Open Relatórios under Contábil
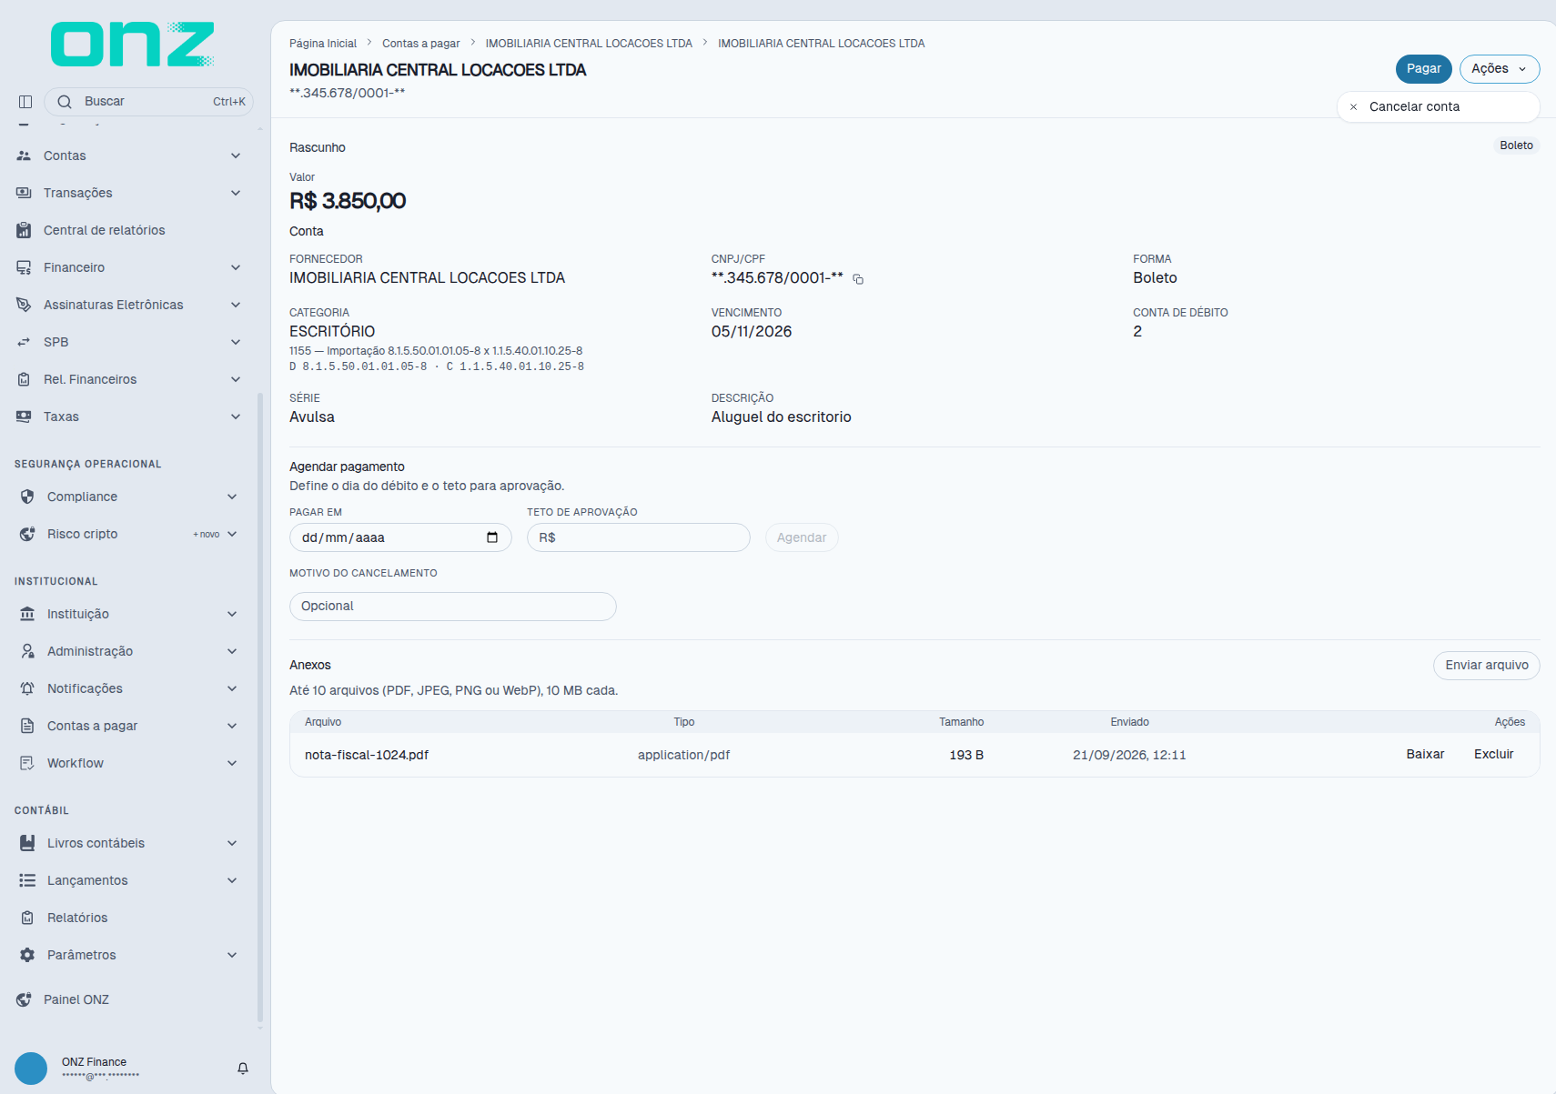The width and height of the screenshot is (1556, 1094). point(128,918)
